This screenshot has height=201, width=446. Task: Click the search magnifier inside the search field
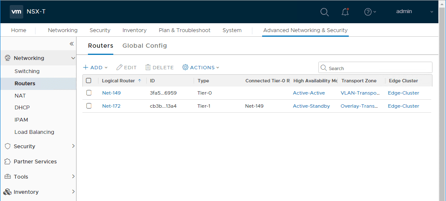click(323, 68)
